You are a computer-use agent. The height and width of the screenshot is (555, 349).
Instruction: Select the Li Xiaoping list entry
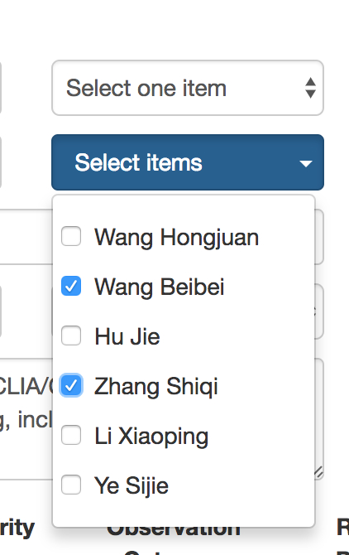(151, 436)
